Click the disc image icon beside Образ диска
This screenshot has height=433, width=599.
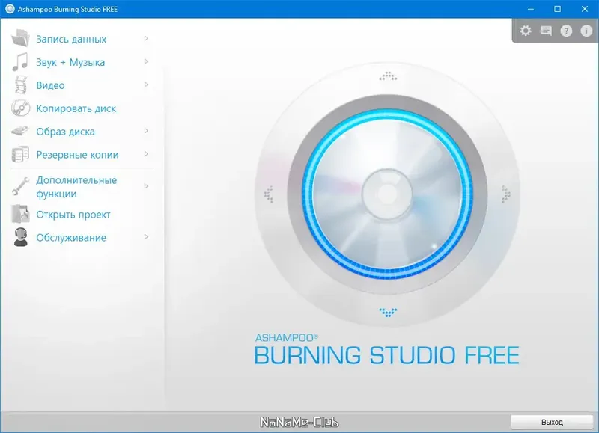[20, 131]
